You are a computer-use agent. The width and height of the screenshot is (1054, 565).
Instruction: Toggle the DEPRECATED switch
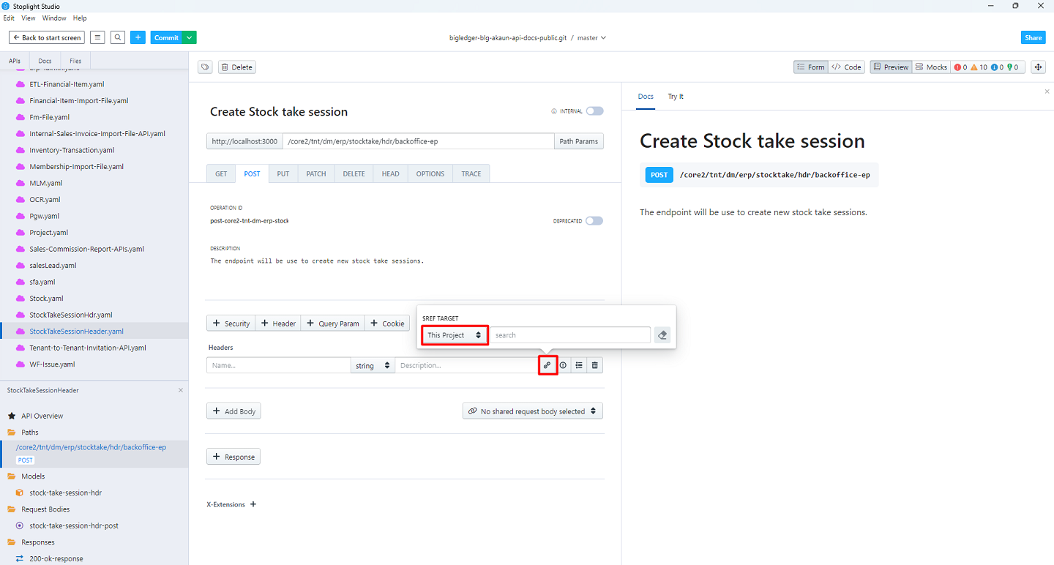(594, 221)
